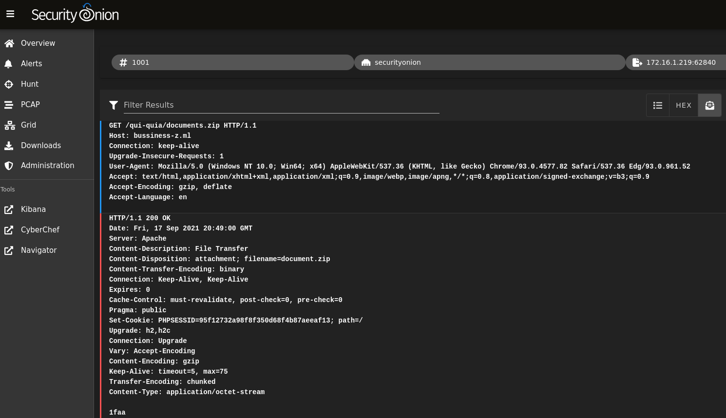Launch Navigator external link icon
The height and width of the screenshot is (418, 726).
click(x=9, y=250)
